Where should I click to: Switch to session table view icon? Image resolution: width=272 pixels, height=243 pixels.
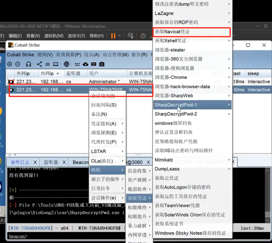(x=48, y=64)
